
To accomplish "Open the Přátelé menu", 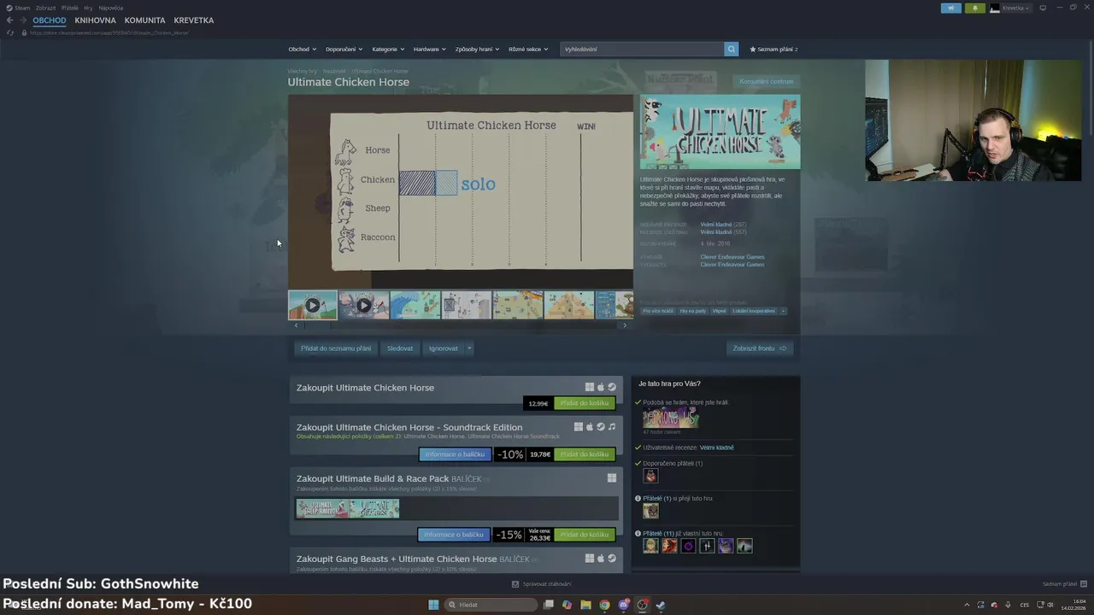I will pos(70,8).
